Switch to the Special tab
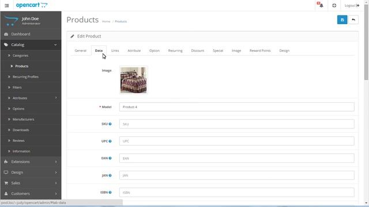Image resolution: width=369 pixels, height=207 pixels. click(x=218, y=51)
